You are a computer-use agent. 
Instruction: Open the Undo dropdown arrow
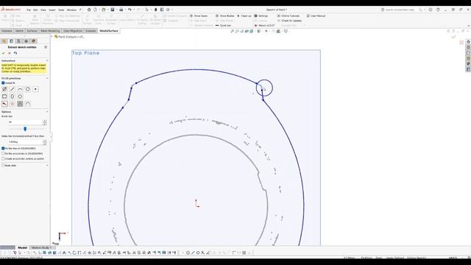(x=133, y=10)
